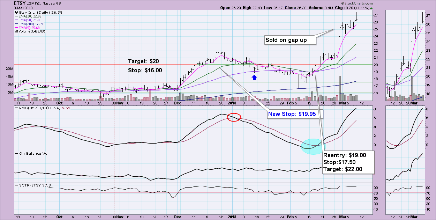Click the ETSY ticker symbol in the header
The height and width of the screenshot is (220, 436).
point(19,3)
